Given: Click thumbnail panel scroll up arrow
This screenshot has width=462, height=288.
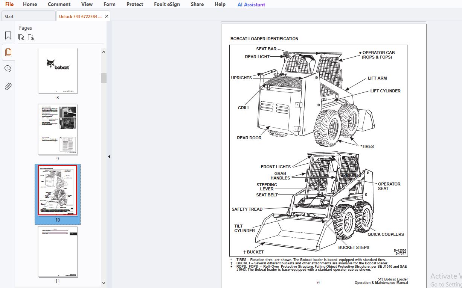Looking at the screenshot, I should (x=104, y=52).
